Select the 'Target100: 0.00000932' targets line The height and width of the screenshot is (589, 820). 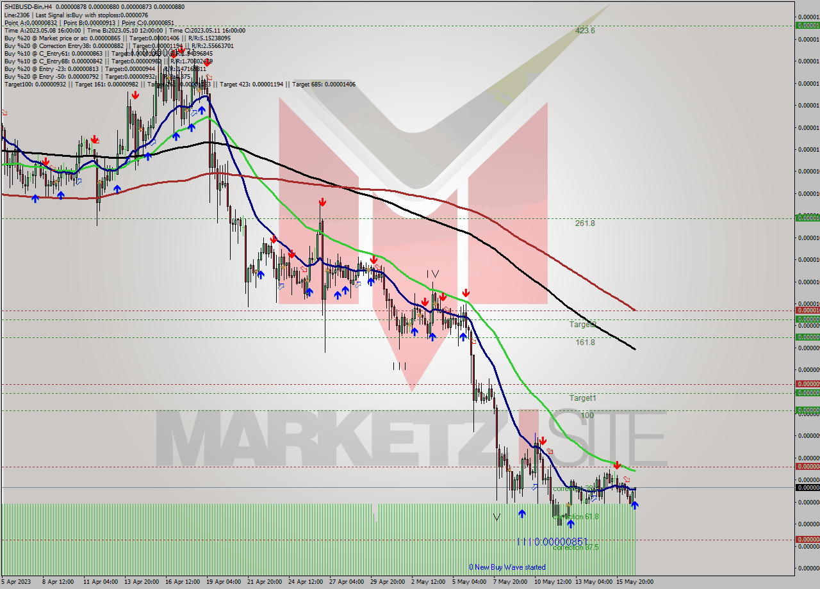click(x=179, y=85)
